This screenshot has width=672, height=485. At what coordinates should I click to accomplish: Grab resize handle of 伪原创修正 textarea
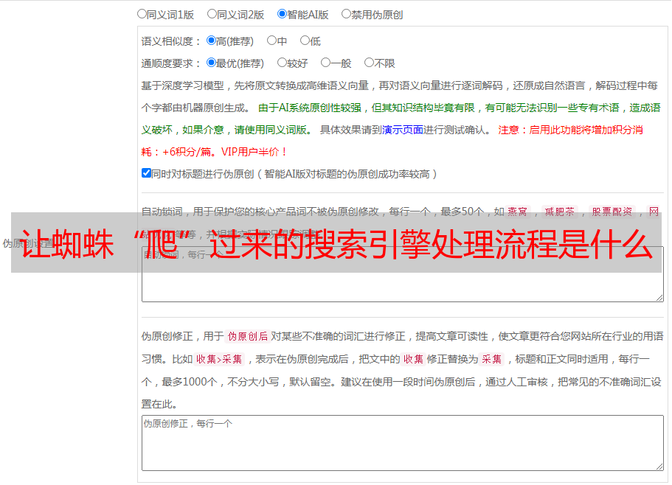659,467
